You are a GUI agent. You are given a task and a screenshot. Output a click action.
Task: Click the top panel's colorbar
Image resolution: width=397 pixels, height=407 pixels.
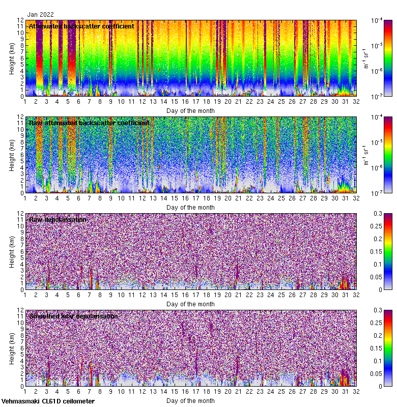click(388, 58)
